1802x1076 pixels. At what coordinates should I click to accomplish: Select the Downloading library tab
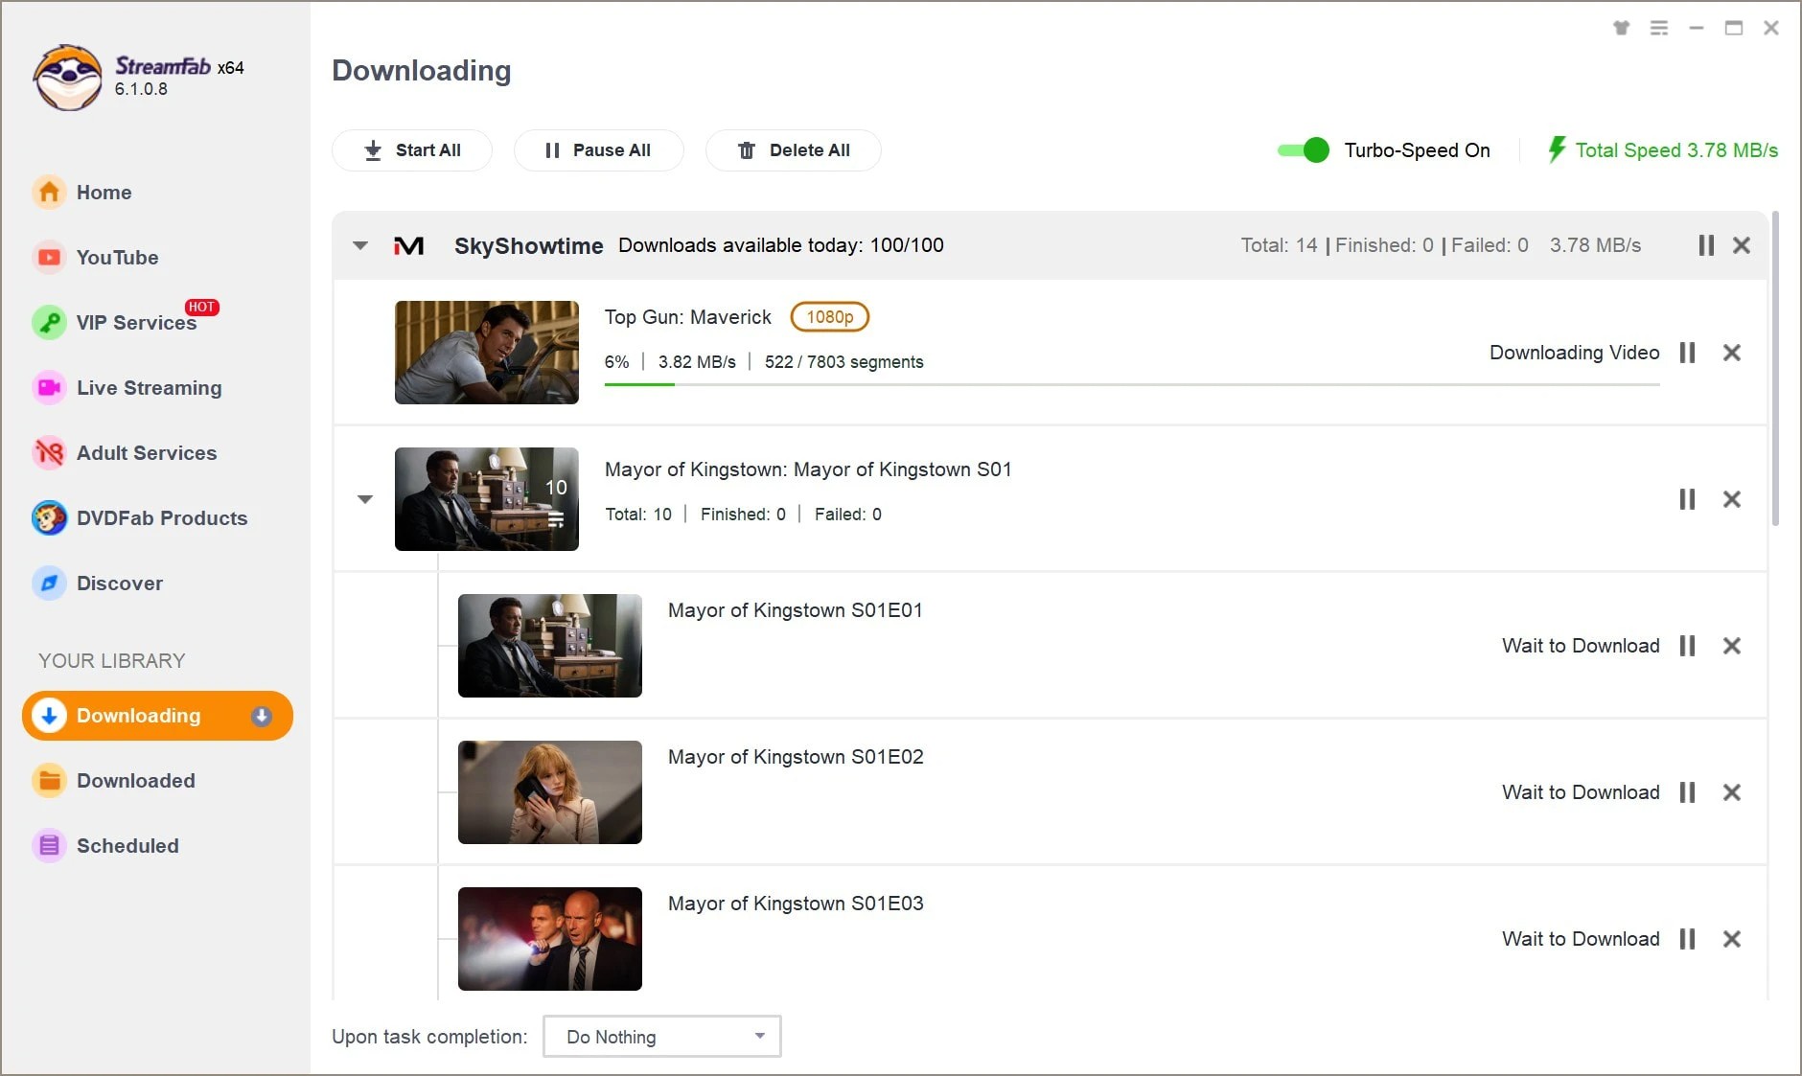tap(157, 716)
